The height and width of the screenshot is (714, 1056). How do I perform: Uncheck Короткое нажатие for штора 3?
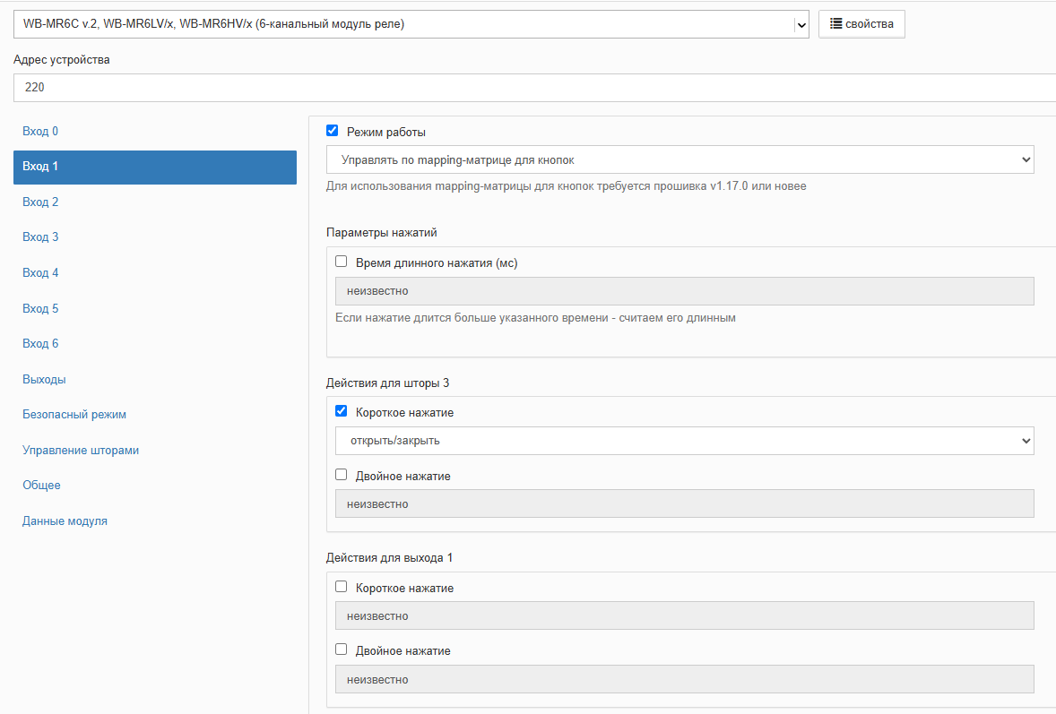tap(342, 411)
